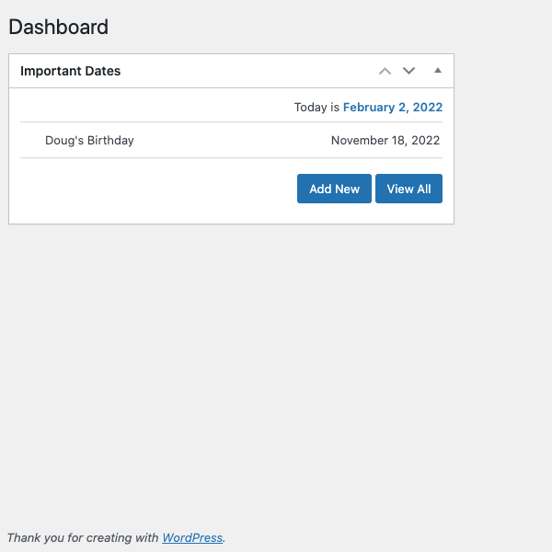The height and width of the screenshot is (552, 552).
Task: Open View All important dates
Action: pyautogui.click(x=408, y=189)
